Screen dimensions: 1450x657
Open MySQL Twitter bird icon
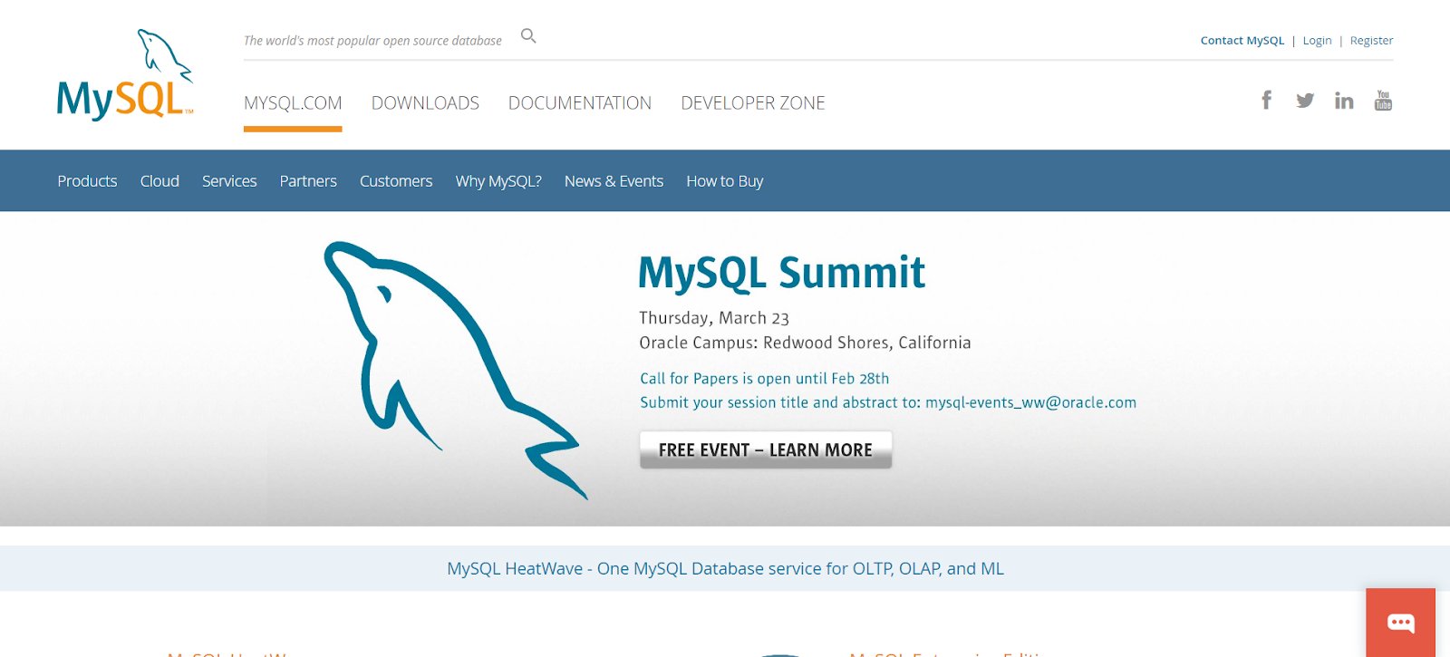1305,101
